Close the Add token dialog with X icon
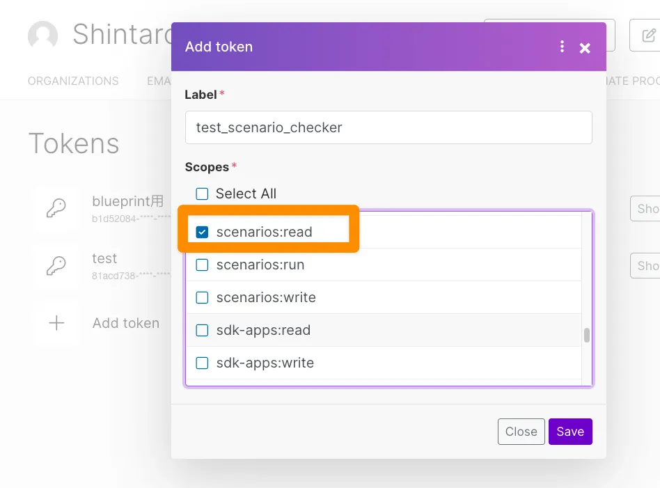This screenshot has height=488, width=660. (585, 47)
